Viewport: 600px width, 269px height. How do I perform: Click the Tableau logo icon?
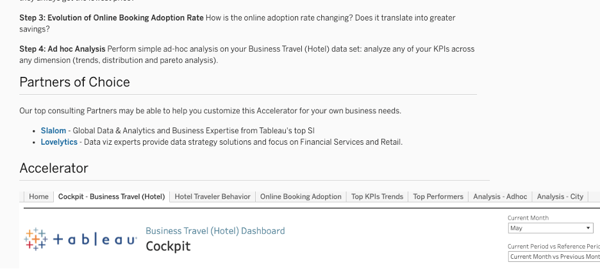click(36, 239)
